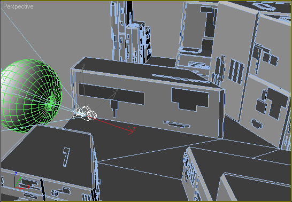Click the blue Z axis of world tripod
292x202 pixels.
(x=15, y=181)
